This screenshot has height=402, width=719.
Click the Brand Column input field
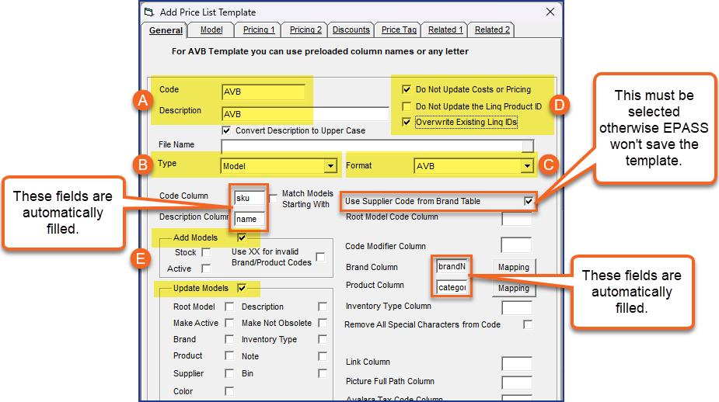coord(452,266)
